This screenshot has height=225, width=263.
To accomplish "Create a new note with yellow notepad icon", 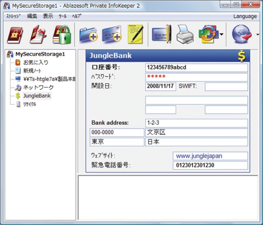I will coord(136,34).
